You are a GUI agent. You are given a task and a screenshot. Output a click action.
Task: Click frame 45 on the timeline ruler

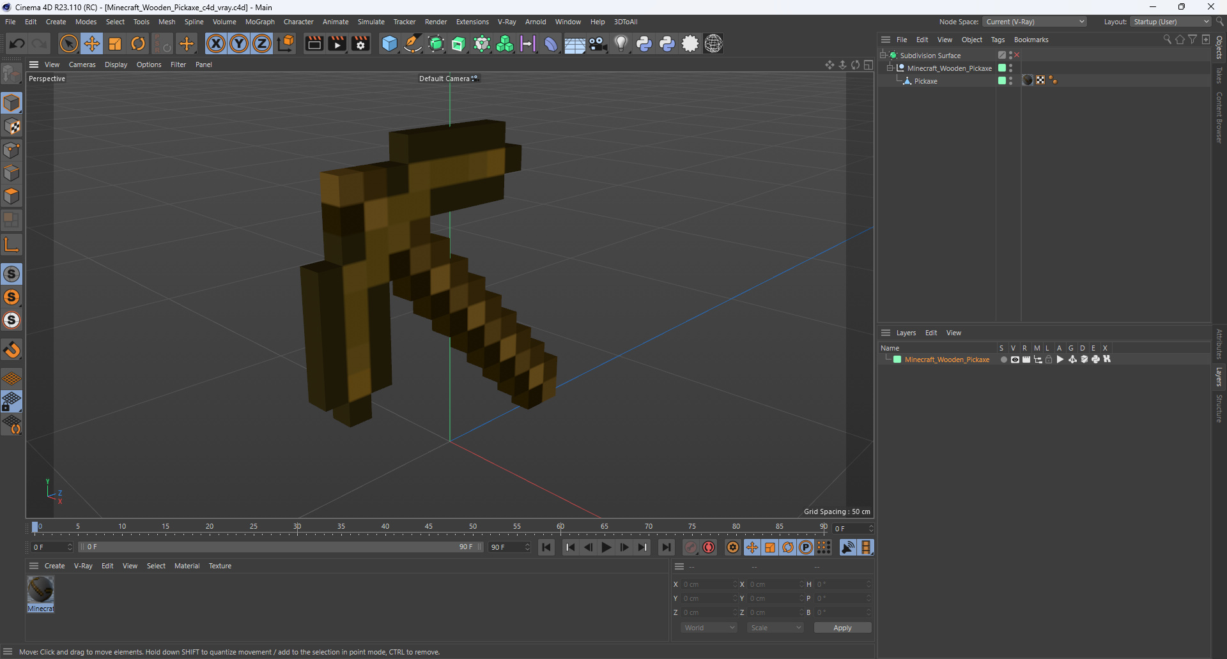click(x=429, y=527)
